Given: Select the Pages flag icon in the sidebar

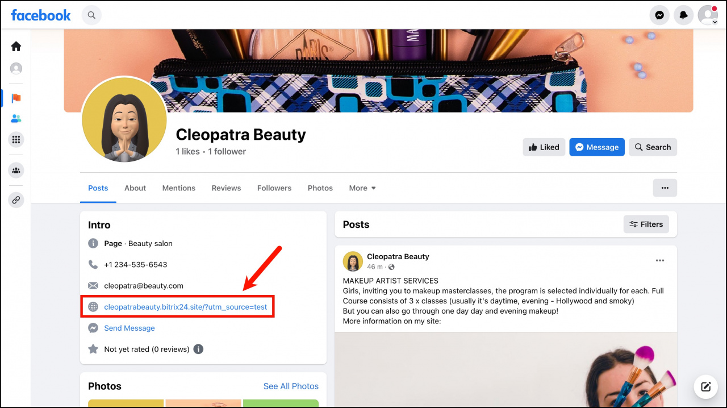Looking at the screenshot, I should coord(16,98).
